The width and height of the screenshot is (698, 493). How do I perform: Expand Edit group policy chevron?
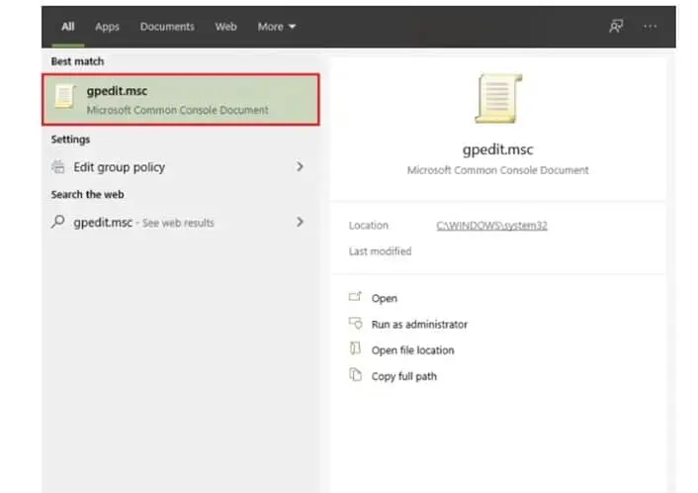click(300, 166)
